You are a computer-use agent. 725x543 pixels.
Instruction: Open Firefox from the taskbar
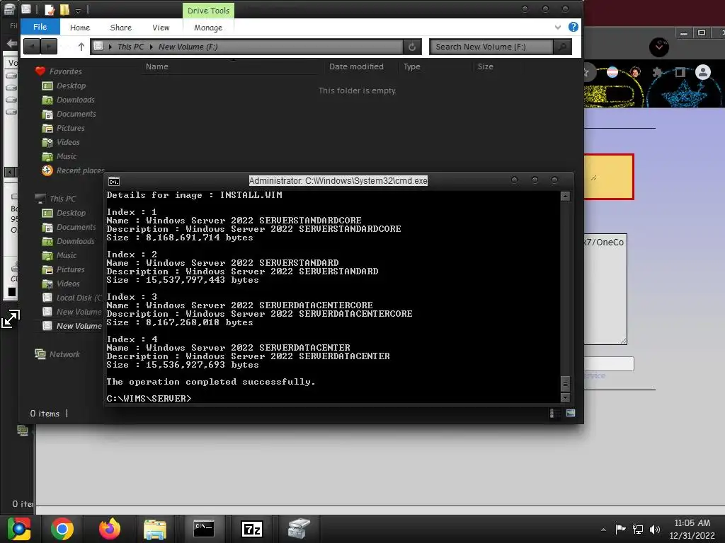point(110,529)
